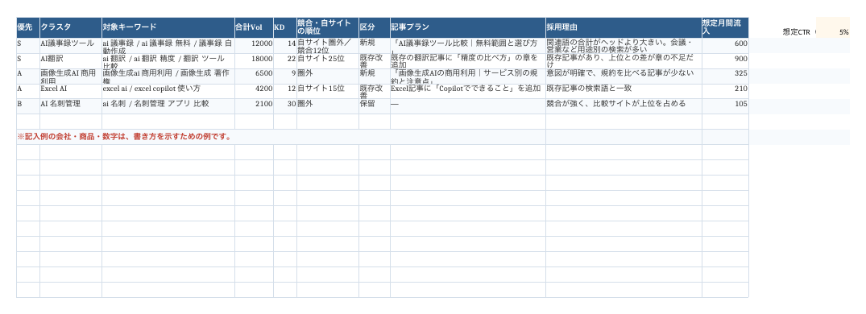Image resolution: width=866 pixels, height=314 pixels.
Task: Click the 想定CTR label
Action: 797,32
